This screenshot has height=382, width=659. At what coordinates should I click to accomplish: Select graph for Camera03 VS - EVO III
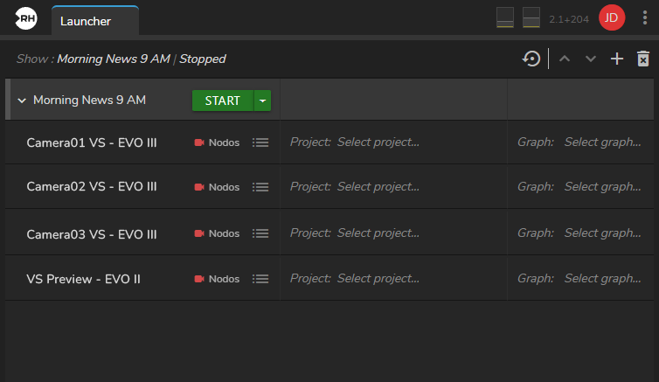tap(602, 233)
